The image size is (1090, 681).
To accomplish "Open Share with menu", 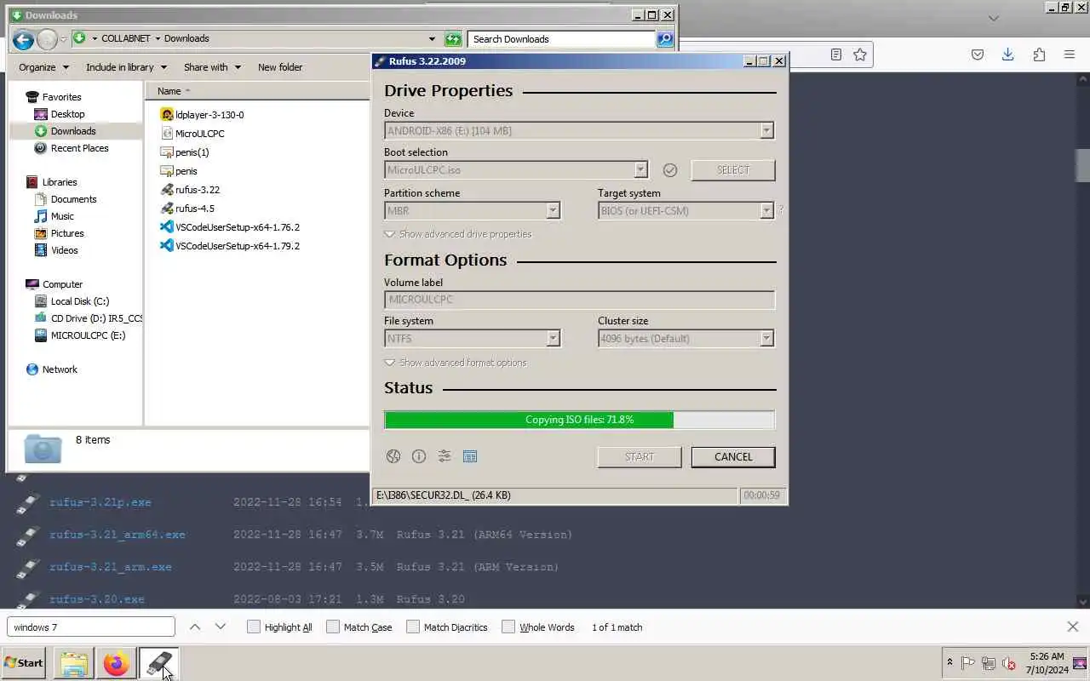I will click(x=212, y=67).
